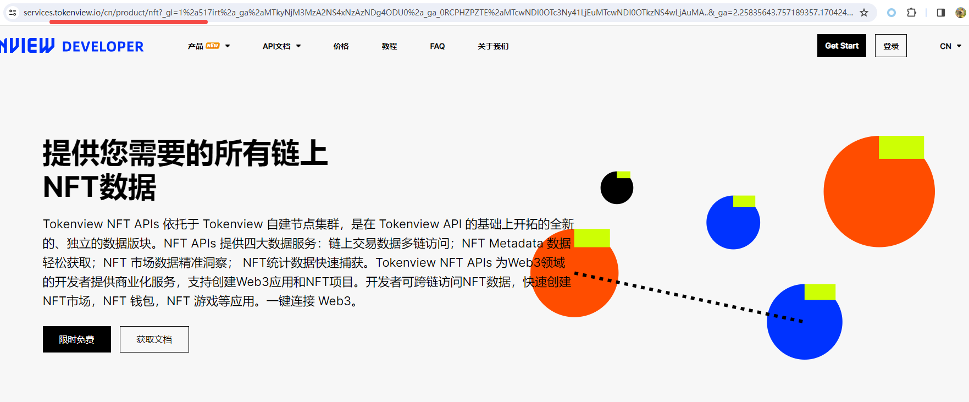Open the 关于我们 menu item

(493, 46)
